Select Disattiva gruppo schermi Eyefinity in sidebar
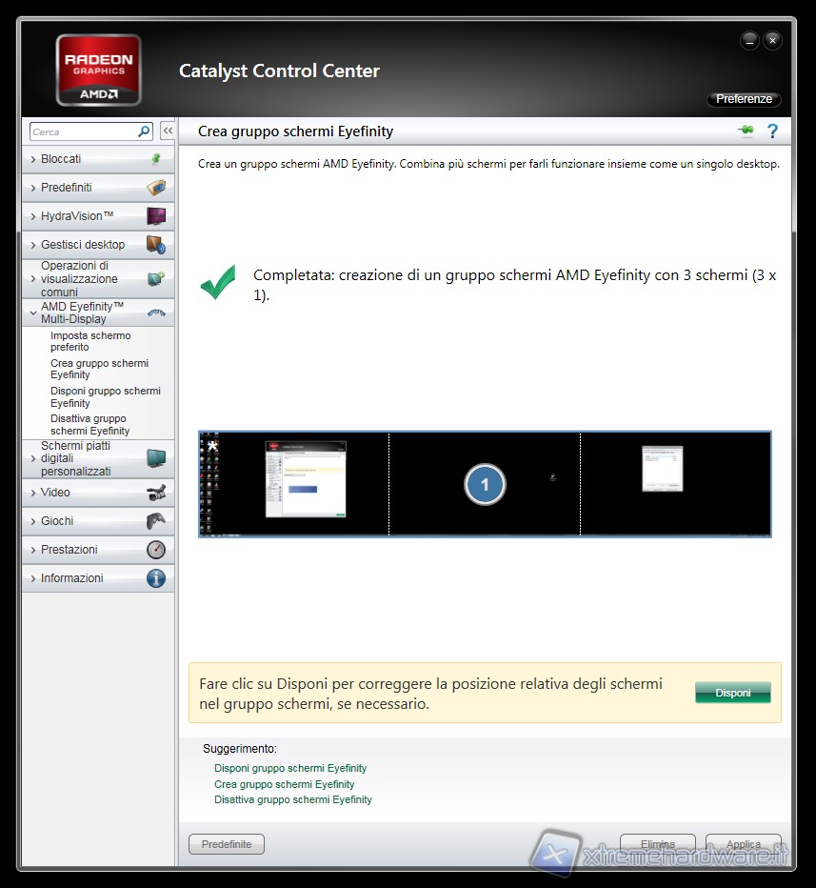 coord(90,425)
